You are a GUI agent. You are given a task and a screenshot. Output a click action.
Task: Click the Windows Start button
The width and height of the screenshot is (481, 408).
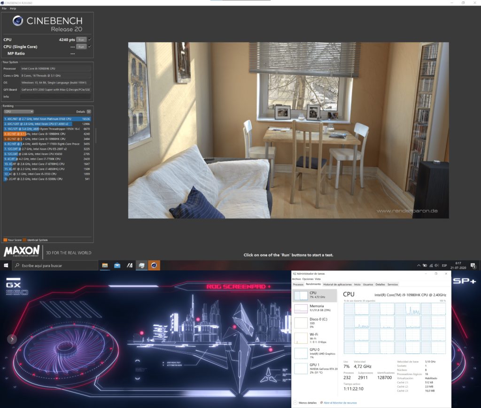(x=6, y=266)
